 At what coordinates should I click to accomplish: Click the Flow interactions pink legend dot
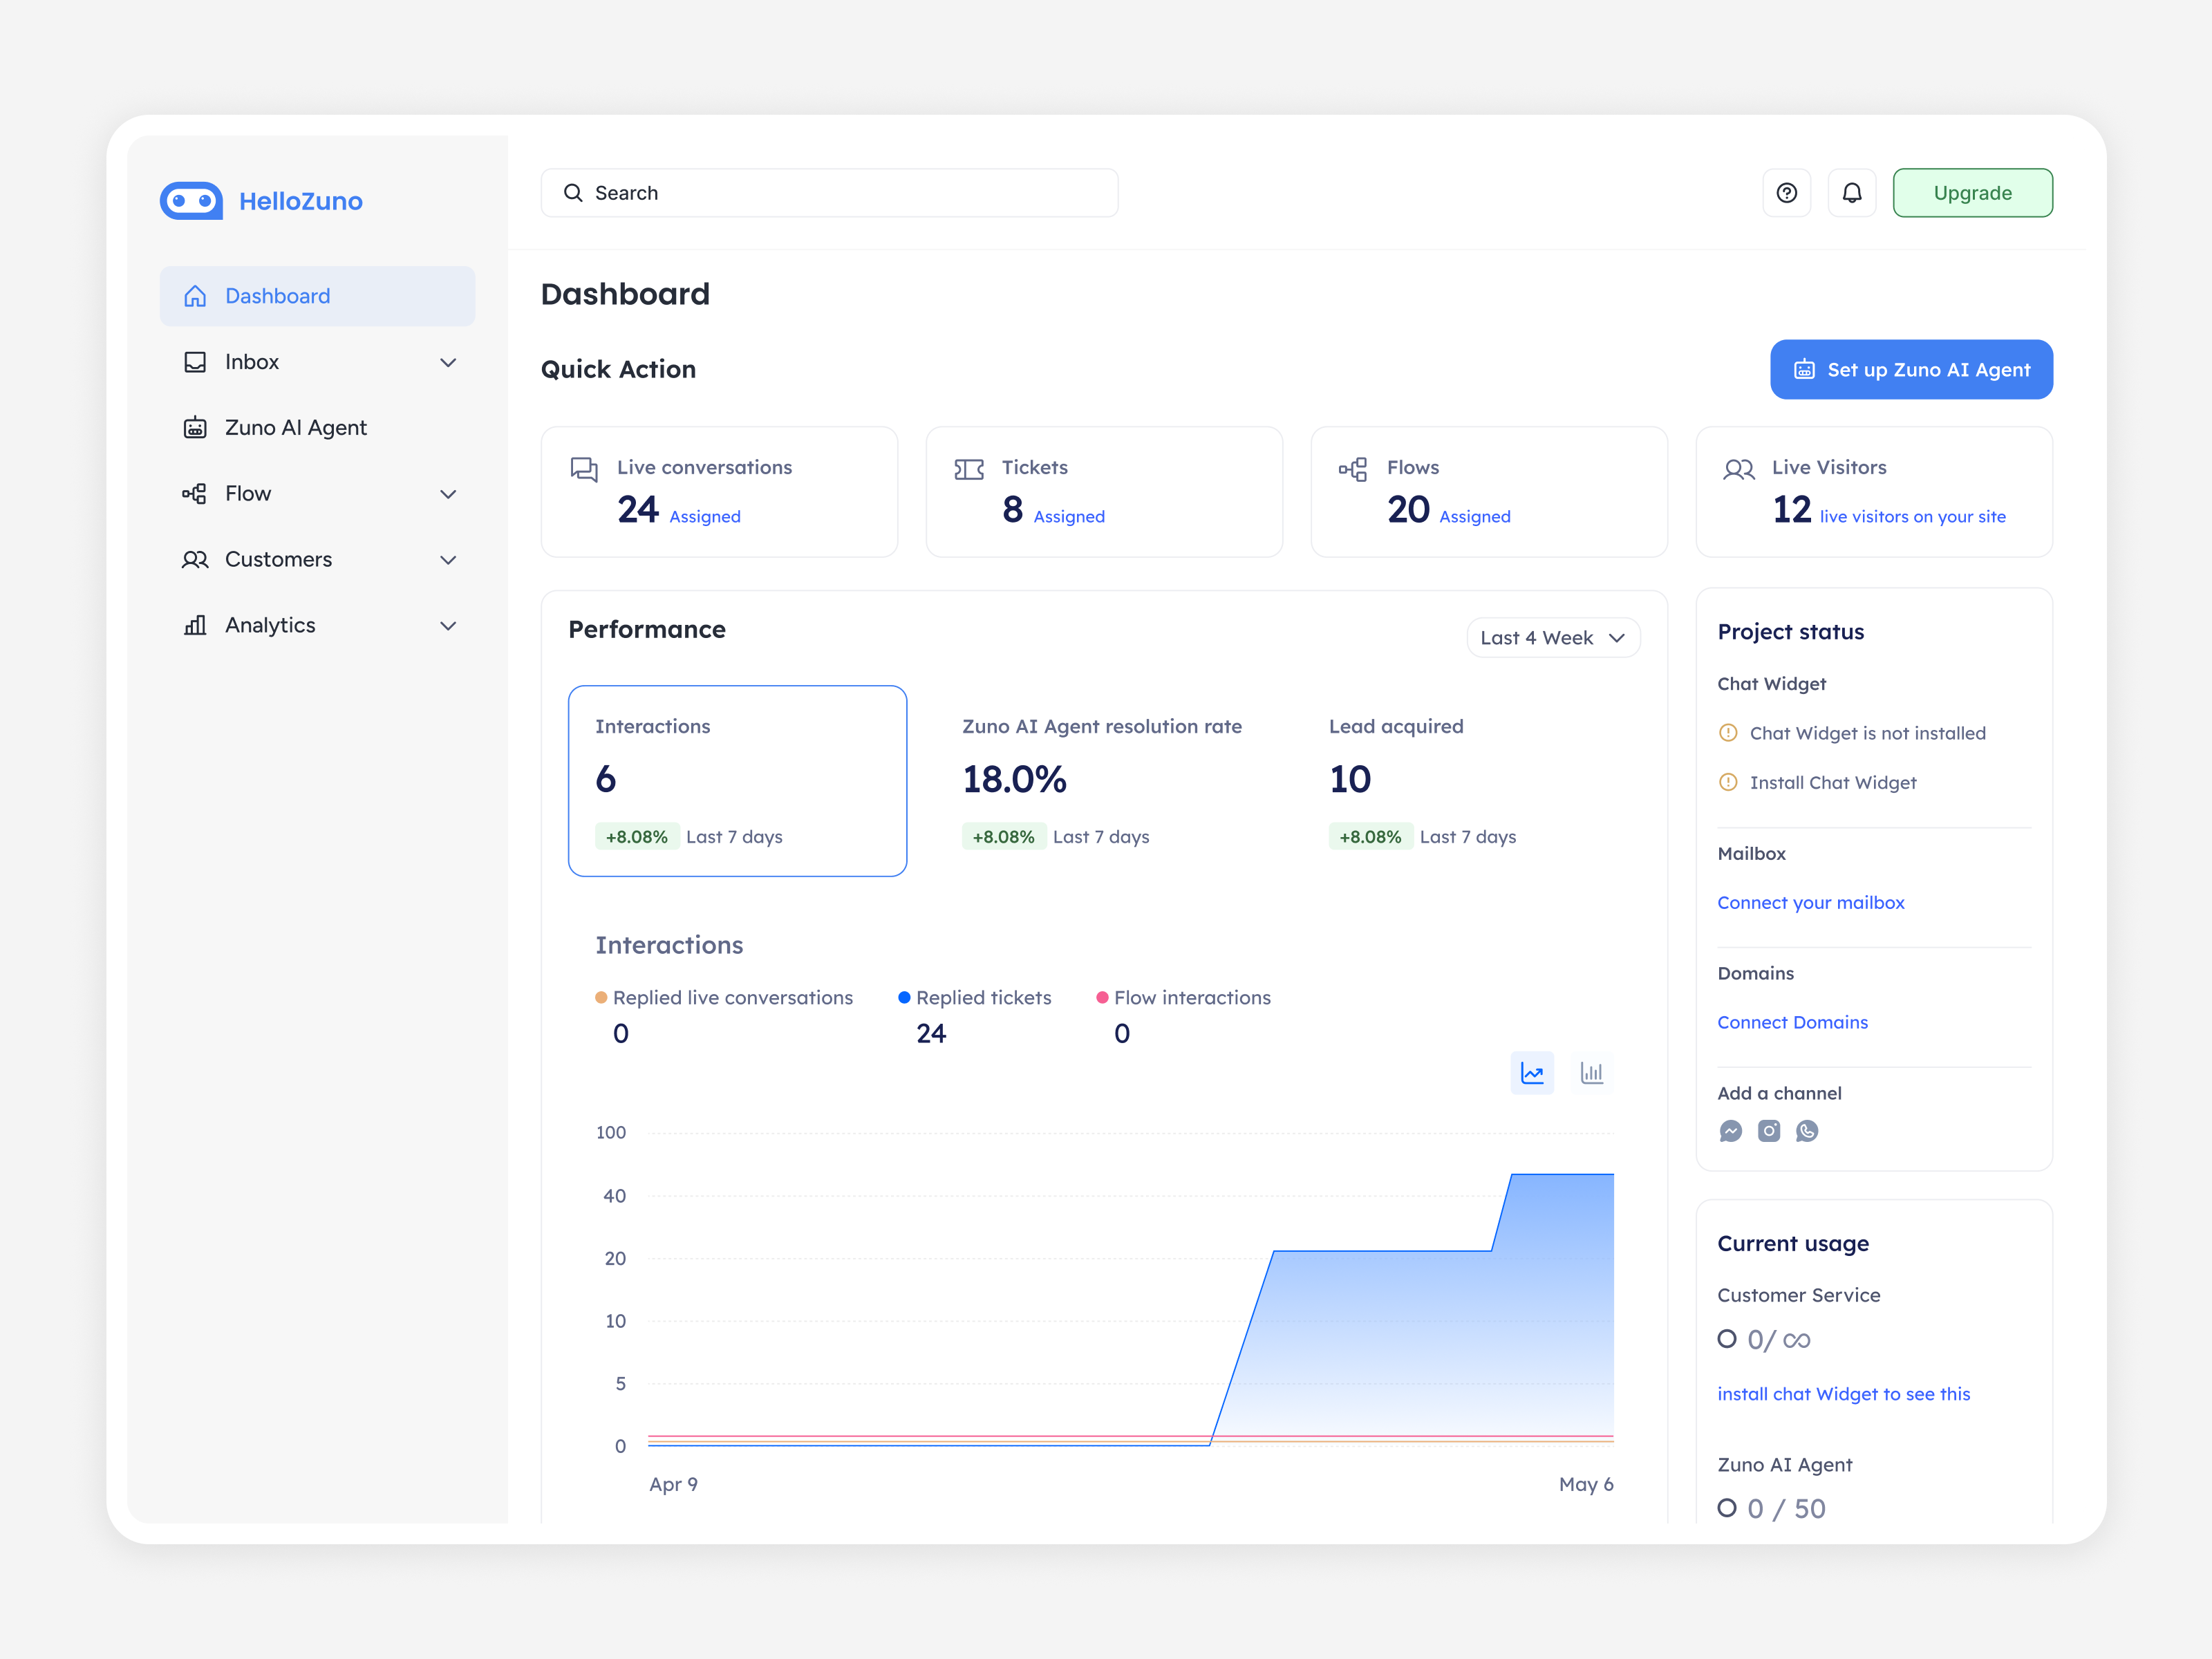pyautogui.click(x=1102, y=998)
